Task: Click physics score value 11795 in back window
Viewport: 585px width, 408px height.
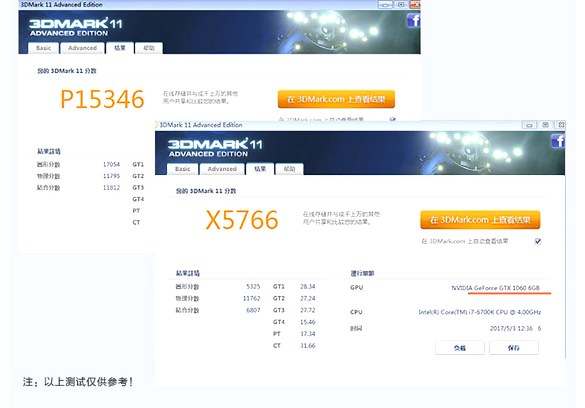Action: pyautogui.click(x=112, y=176)
